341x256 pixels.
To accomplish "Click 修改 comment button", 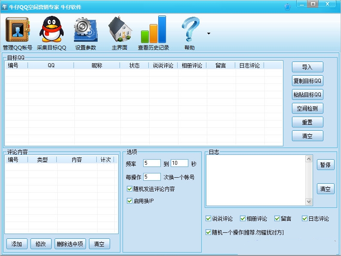I will point(41,244).
